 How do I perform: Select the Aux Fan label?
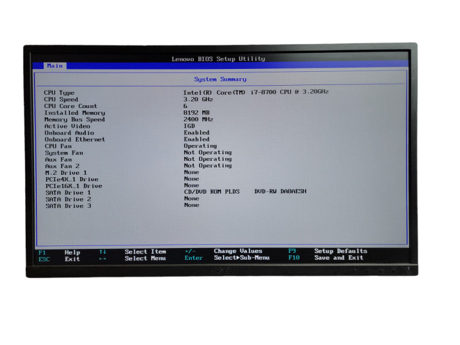[x=59, y=160]
